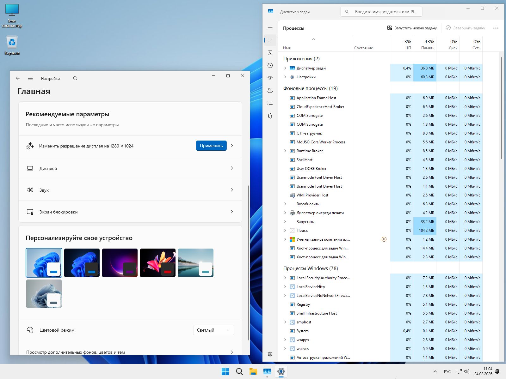This screenshot has height=379, width=506.
Task: Toggle Task Manager hamburger navigation menu
Action: pos(270,28)
